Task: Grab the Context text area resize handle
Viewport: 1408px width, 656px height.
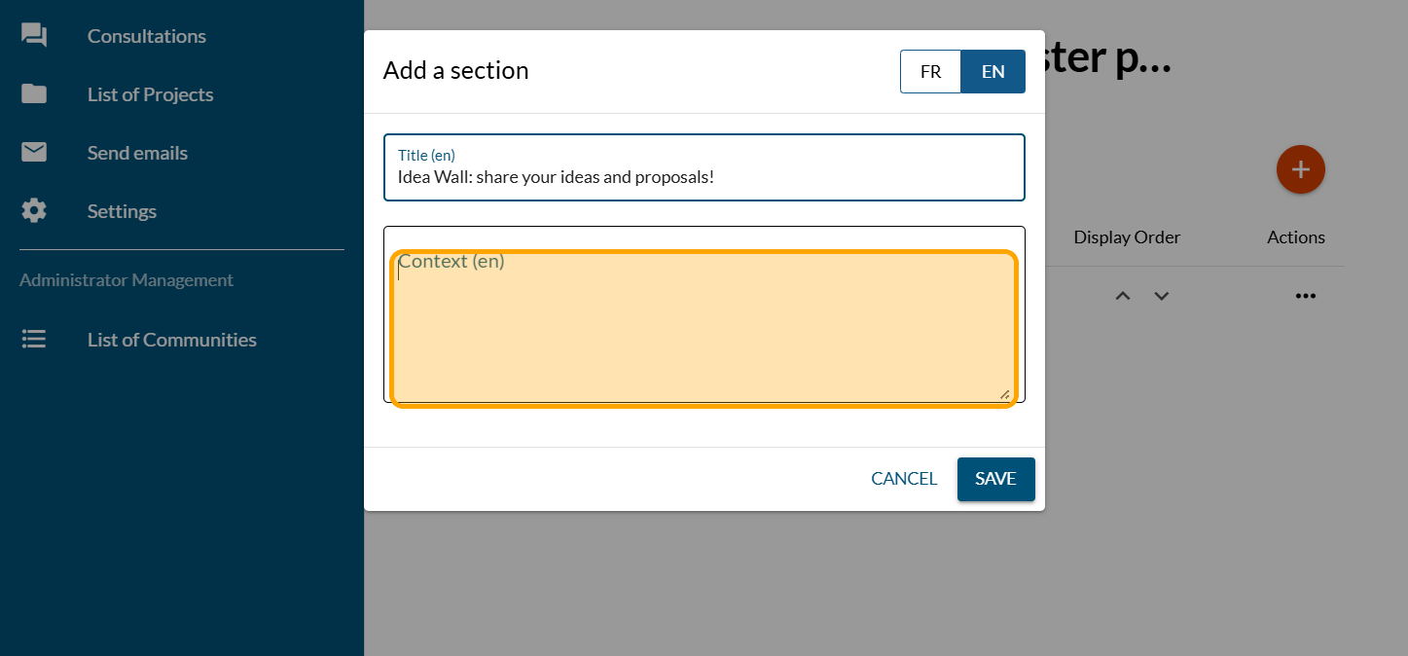Action: pos(1004,393)
